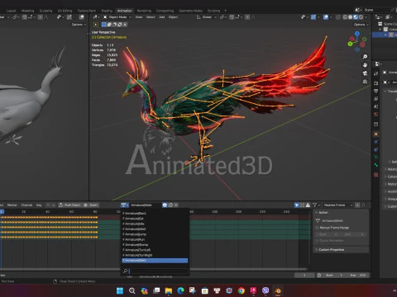Select solid viewport shading
The image size is (397, 297).
click(350, 17)
